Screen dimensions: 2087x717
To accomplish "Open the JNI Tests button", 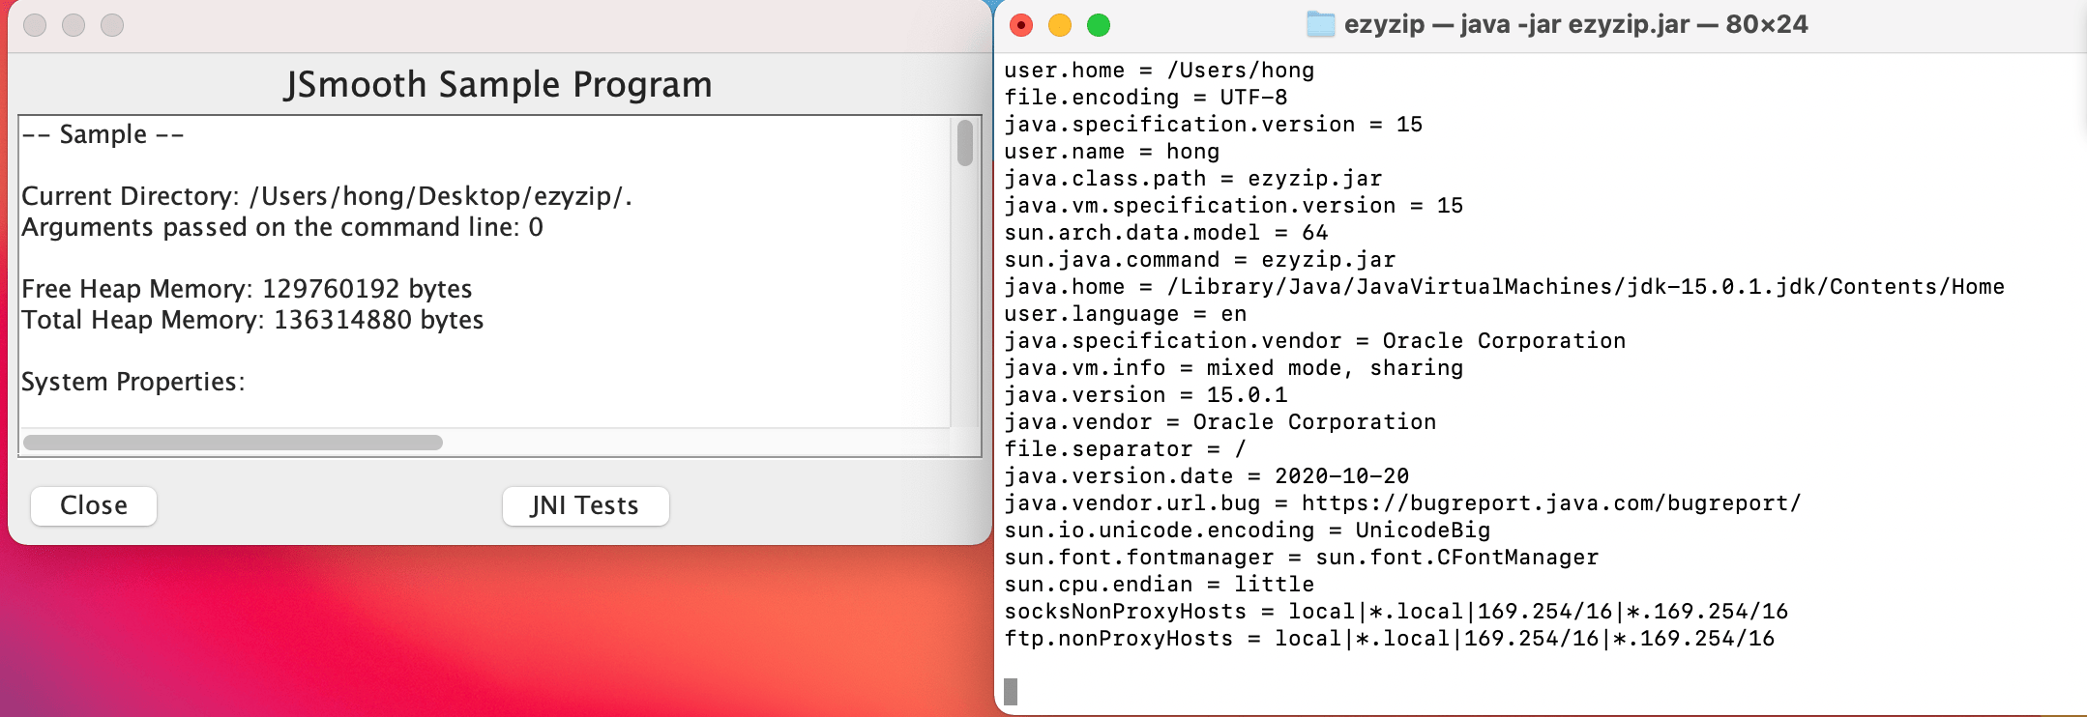I will coord(585,505).
